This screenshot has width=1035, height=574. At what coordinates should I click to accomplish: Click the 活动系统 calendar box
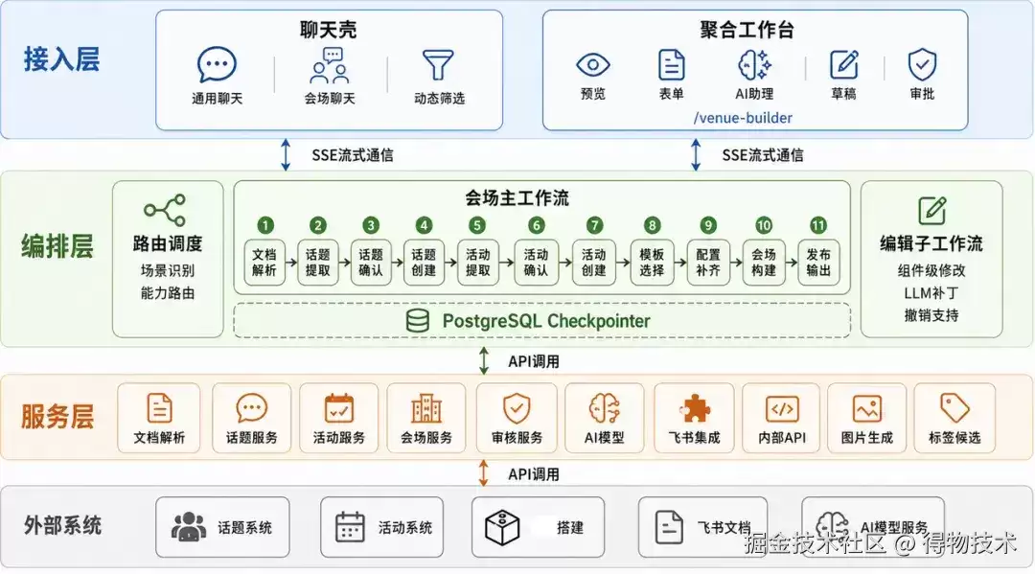(382, 527)
